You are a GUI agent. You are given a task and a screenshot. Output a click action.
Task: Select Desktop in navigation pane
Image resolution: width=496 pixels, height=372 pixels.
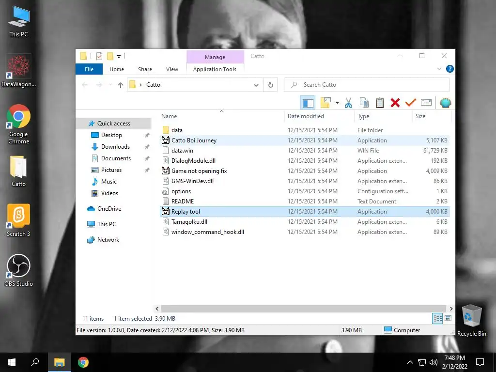pyautogui.click(x=111, y=135)
